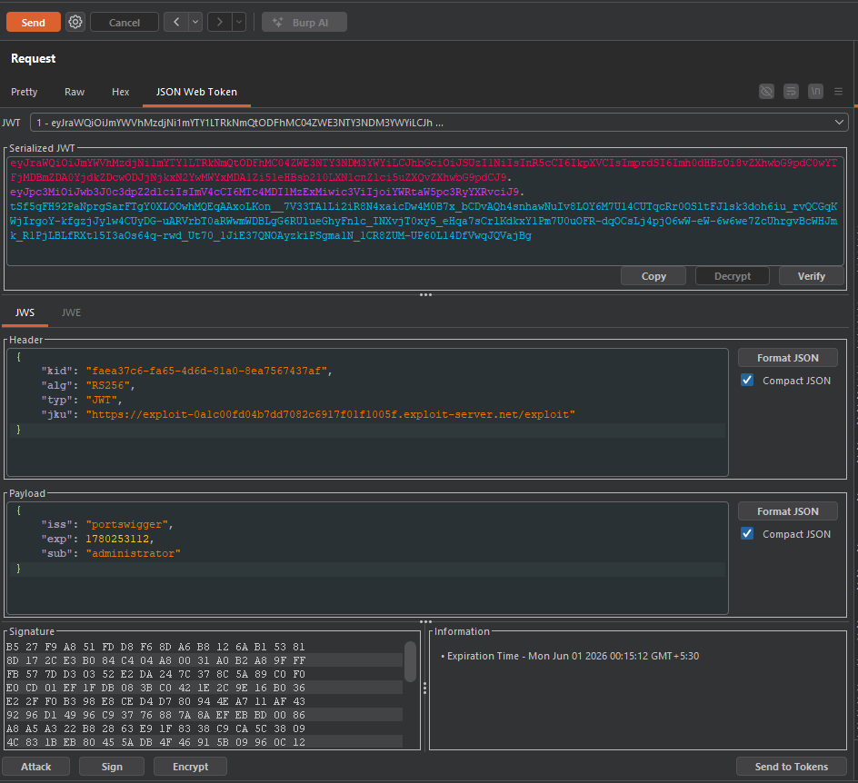Click Format JSON for the Header
Viewport: 858px width, 783px height.
[787, 358]
